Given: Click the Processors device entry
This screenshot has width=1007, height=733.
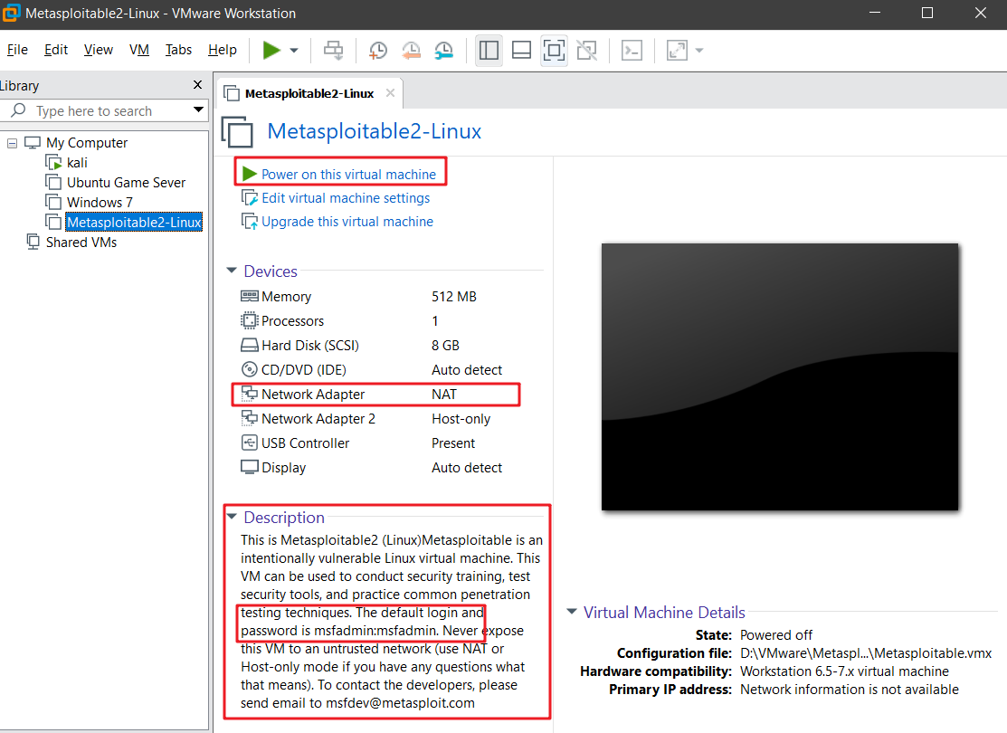Looking at the screenshot, I should [x=292, y=321].
